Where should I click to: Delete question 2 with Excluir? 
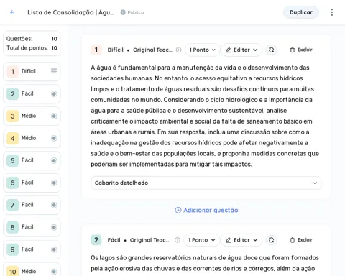tap(301, 240)
